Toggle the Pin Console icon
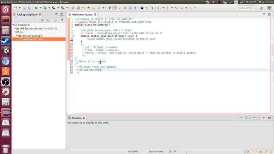The height and width of the screenshot is (154, 274). [x=241, y=118]
